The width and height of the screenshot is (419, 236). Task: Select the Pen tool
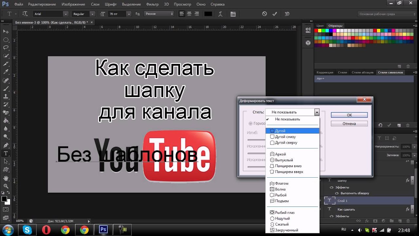(6, 145)
